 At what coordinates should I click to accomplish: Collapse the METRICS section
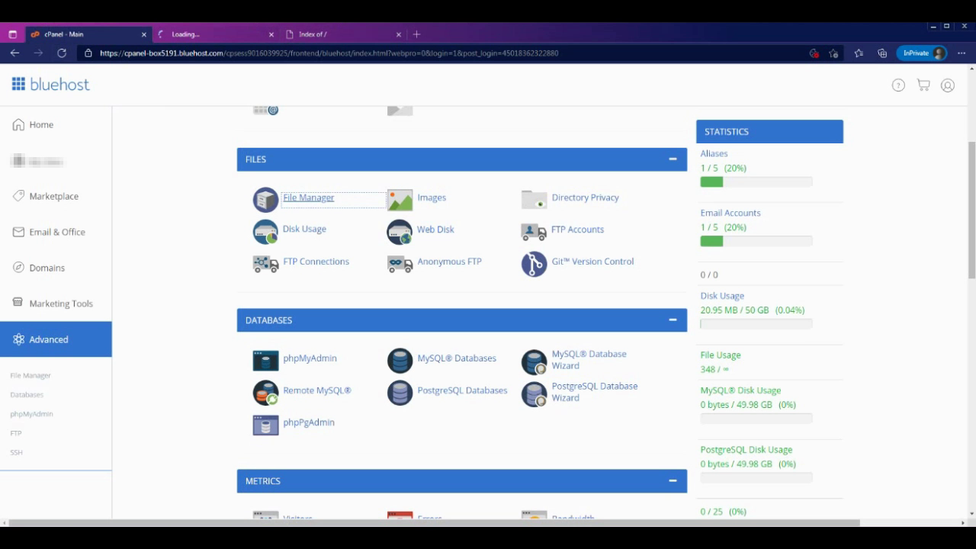point(673,481)
